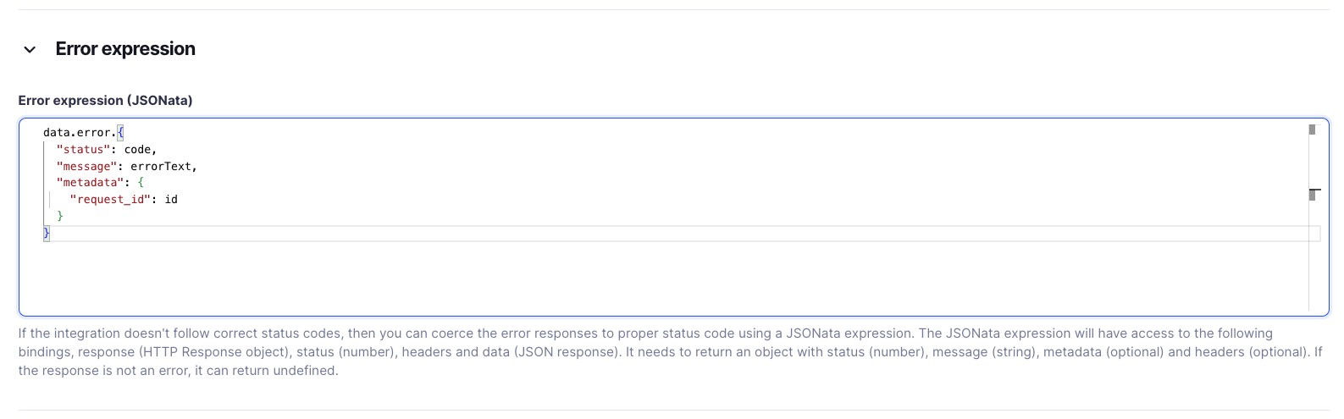Click the current-line highlight on the last line
This screenshot has width=1344, height=419.
(682, 234)
